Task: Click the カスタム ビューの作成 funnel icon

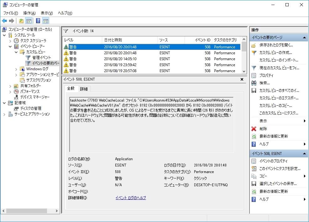Action: pyautogui.click(x=254, y=53)
